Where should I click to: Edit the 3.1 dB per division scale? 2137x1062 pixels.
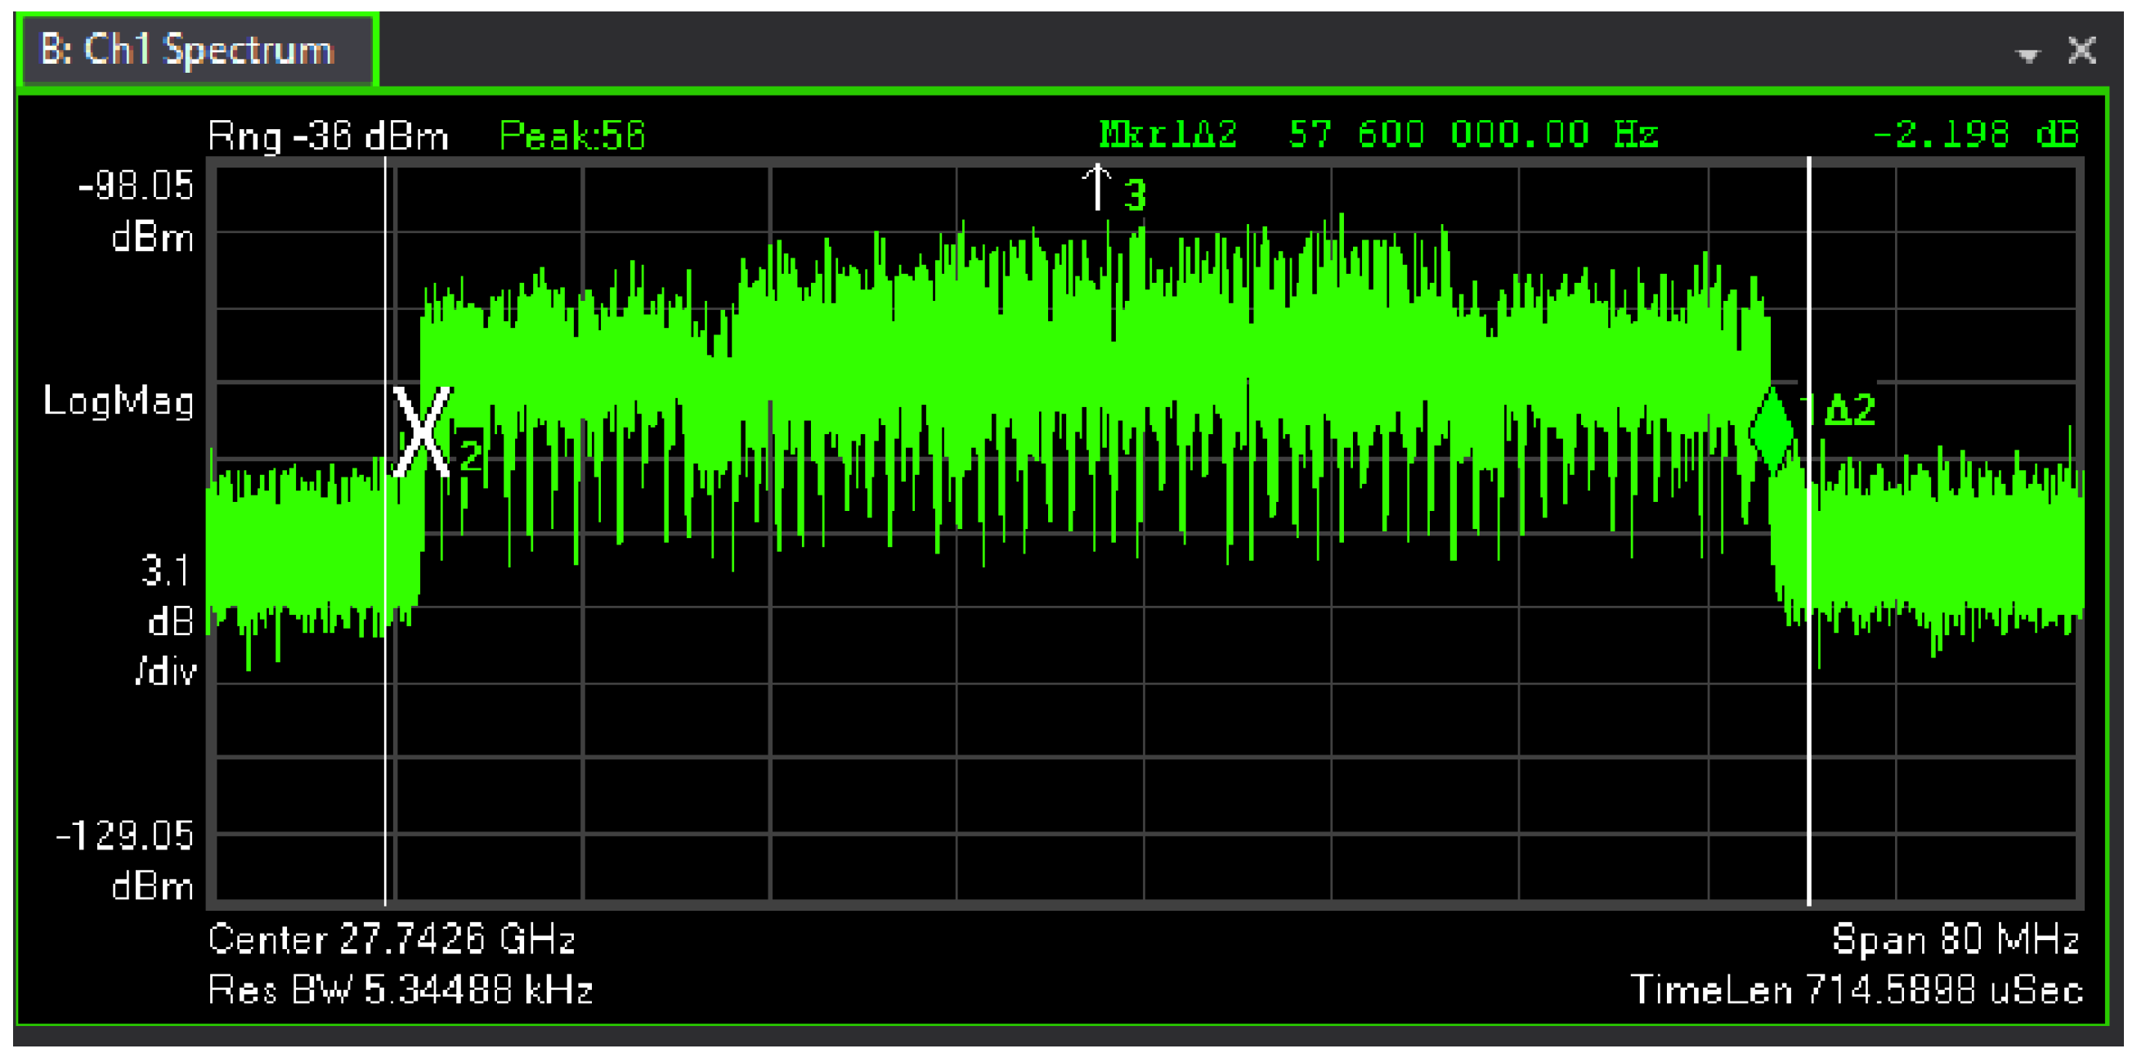coord(166,571)
